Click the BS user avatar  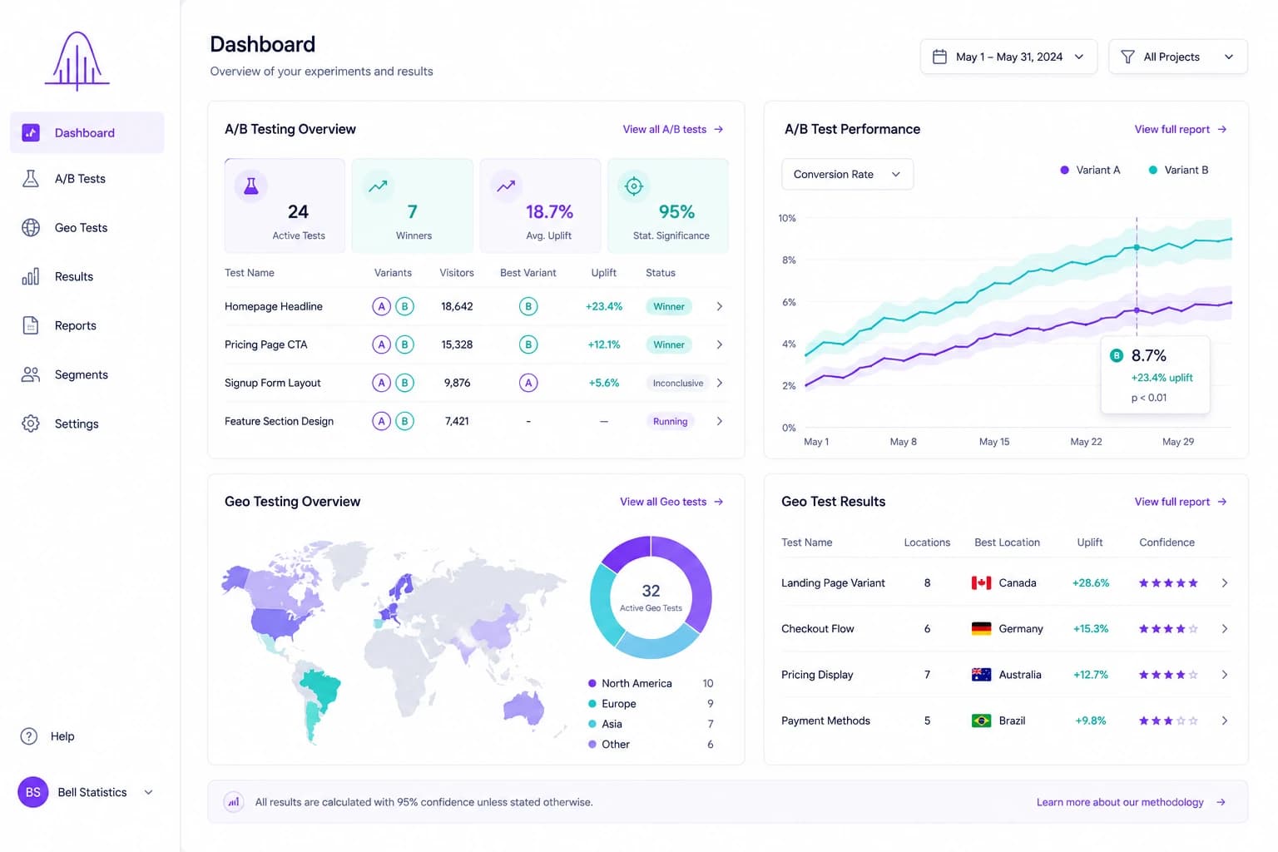tap(33, 792)
